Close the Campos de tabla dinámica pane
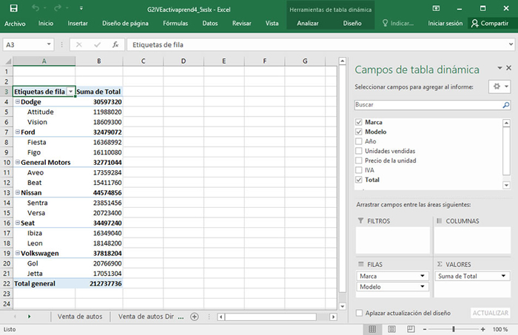518x335 pixels. tap(508, 68)
